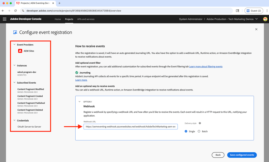Open Learn more about filtering events link
269x162 pixels.
click(206, 67)
